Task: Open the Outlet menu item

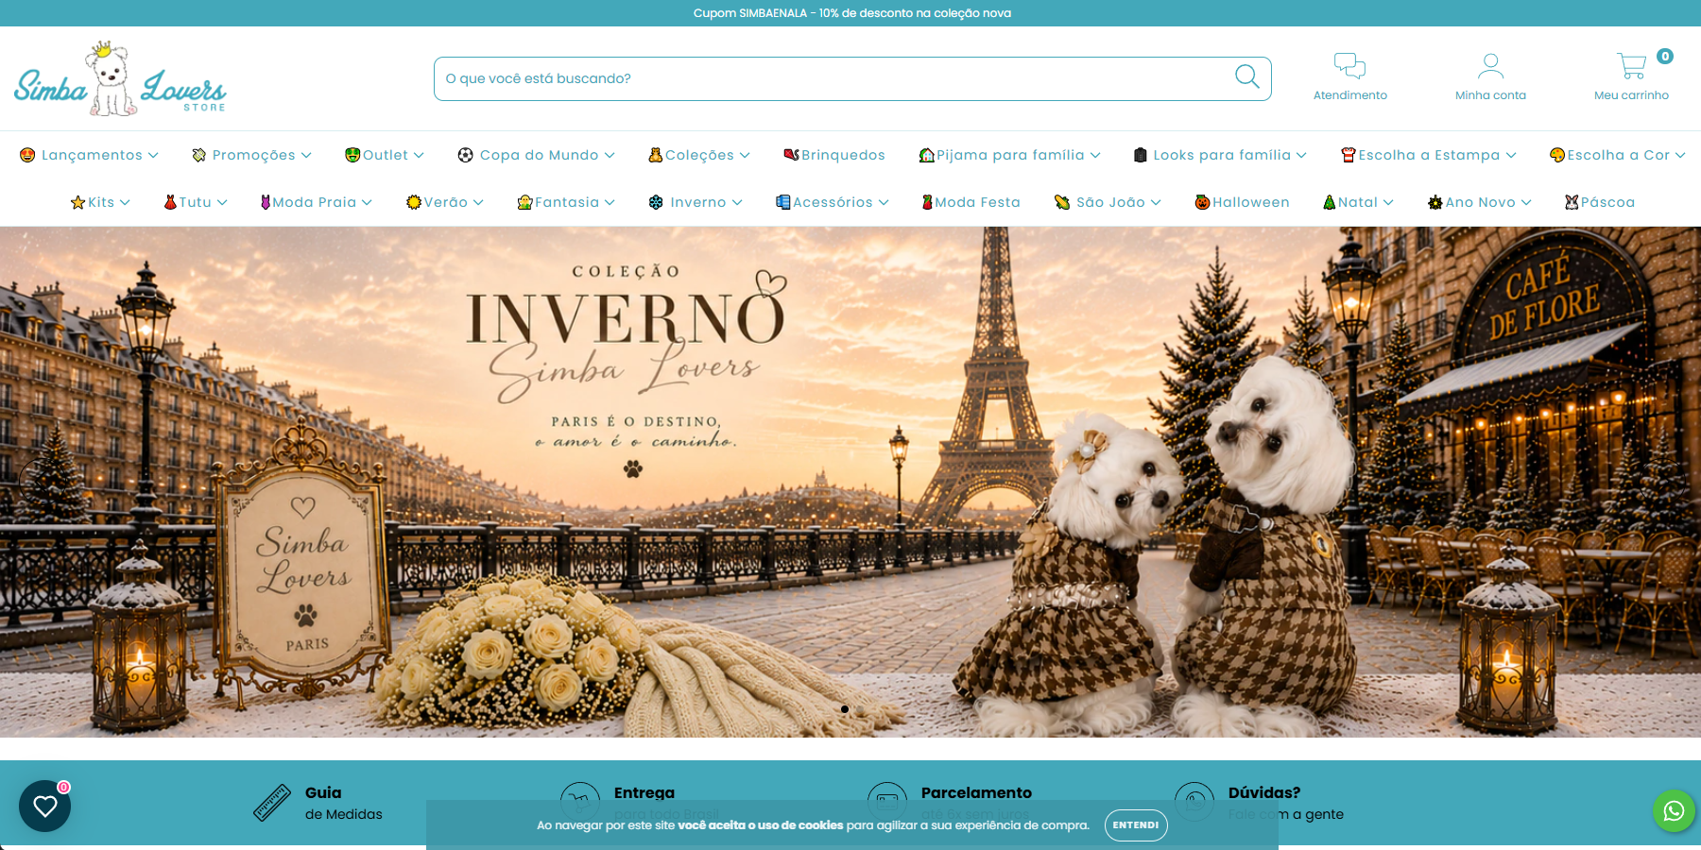Action: tap(385, 155)
